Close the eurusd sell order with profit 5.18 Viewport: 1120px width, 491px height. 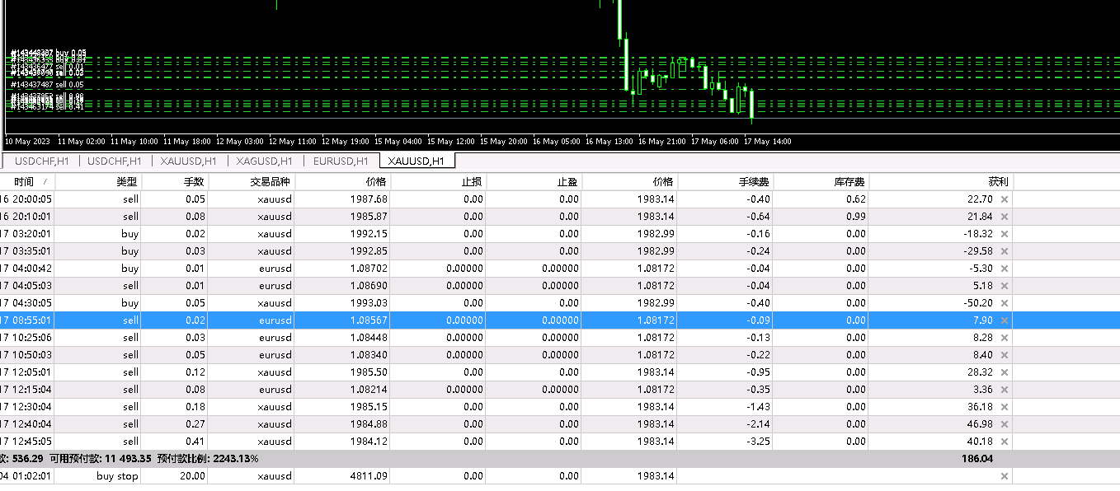coord(1004,286)
